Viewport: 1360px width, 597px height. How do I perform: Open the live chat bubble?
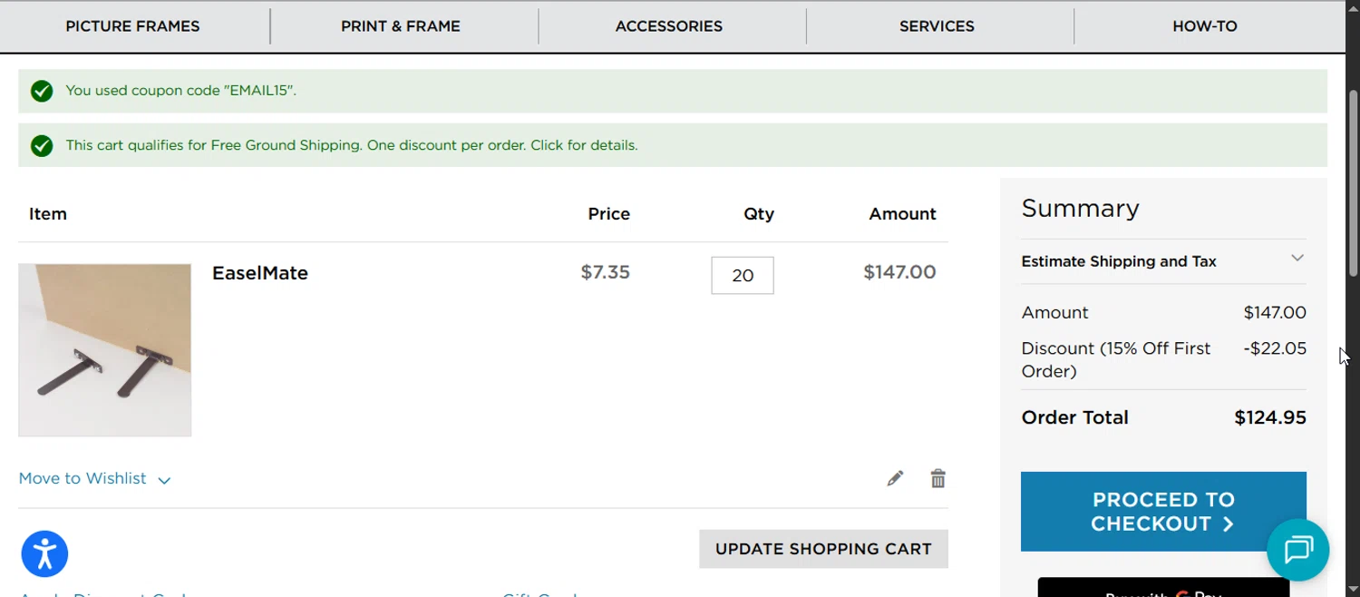pos(1297,550)
